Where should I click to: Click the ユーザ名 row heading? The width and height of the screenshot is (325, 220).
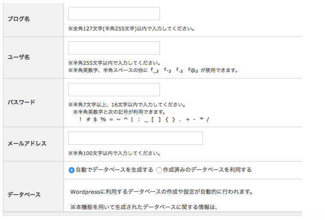pyautogui.click(x=19, y=57)
